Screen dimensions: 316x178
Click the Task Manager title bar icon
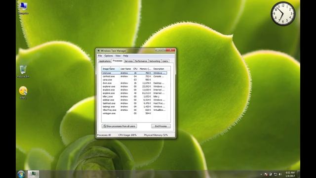coord(99,50)
